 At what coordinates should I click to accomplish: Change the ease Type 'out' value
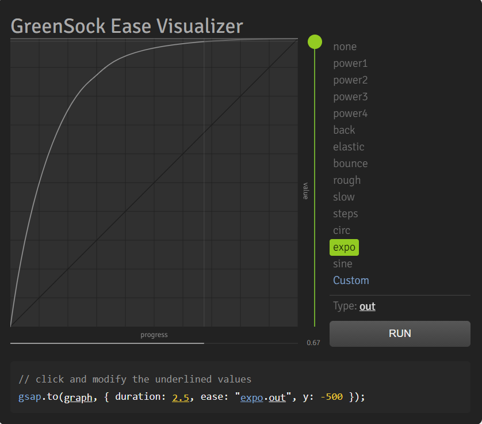(x=368, y=306)
